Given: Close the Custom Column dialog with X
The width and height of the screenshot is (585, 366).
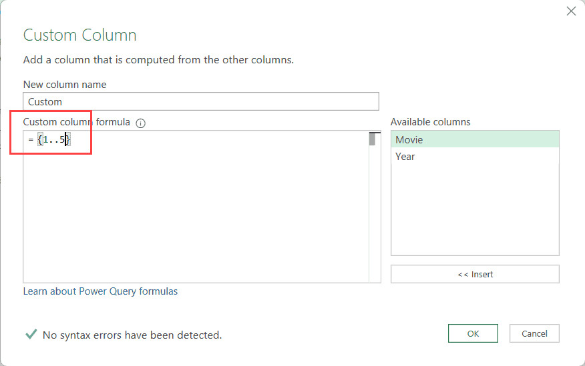Looking at the screenshot, I should (571, 11).
